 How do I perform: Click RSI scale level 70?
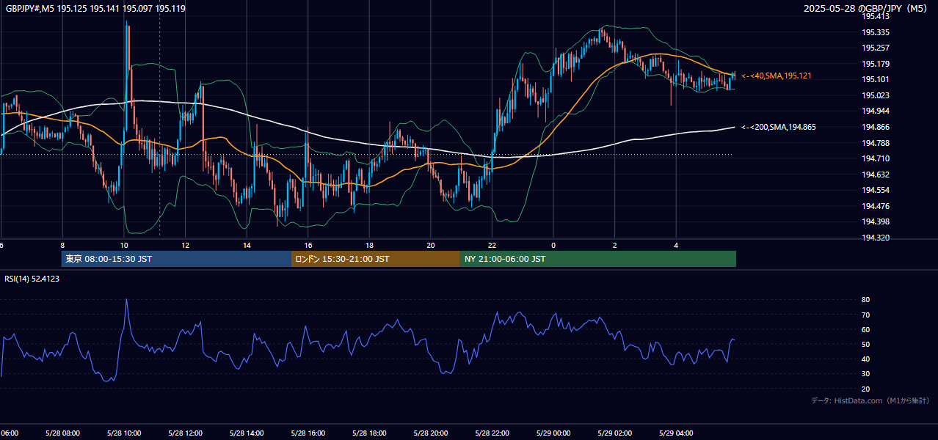tap(866, 315)
